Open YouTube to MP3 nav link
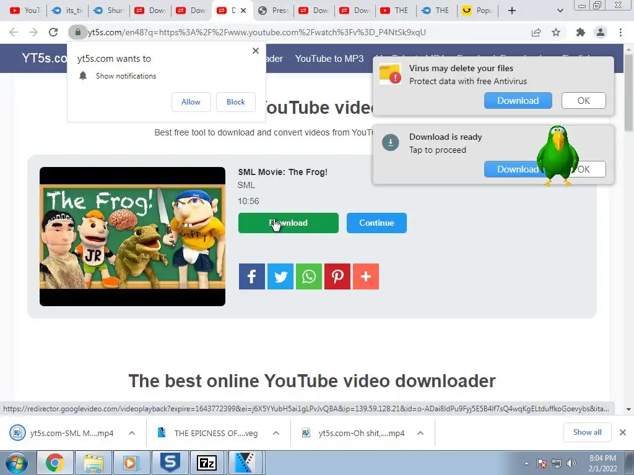634x475 pixels. point(329,59)
